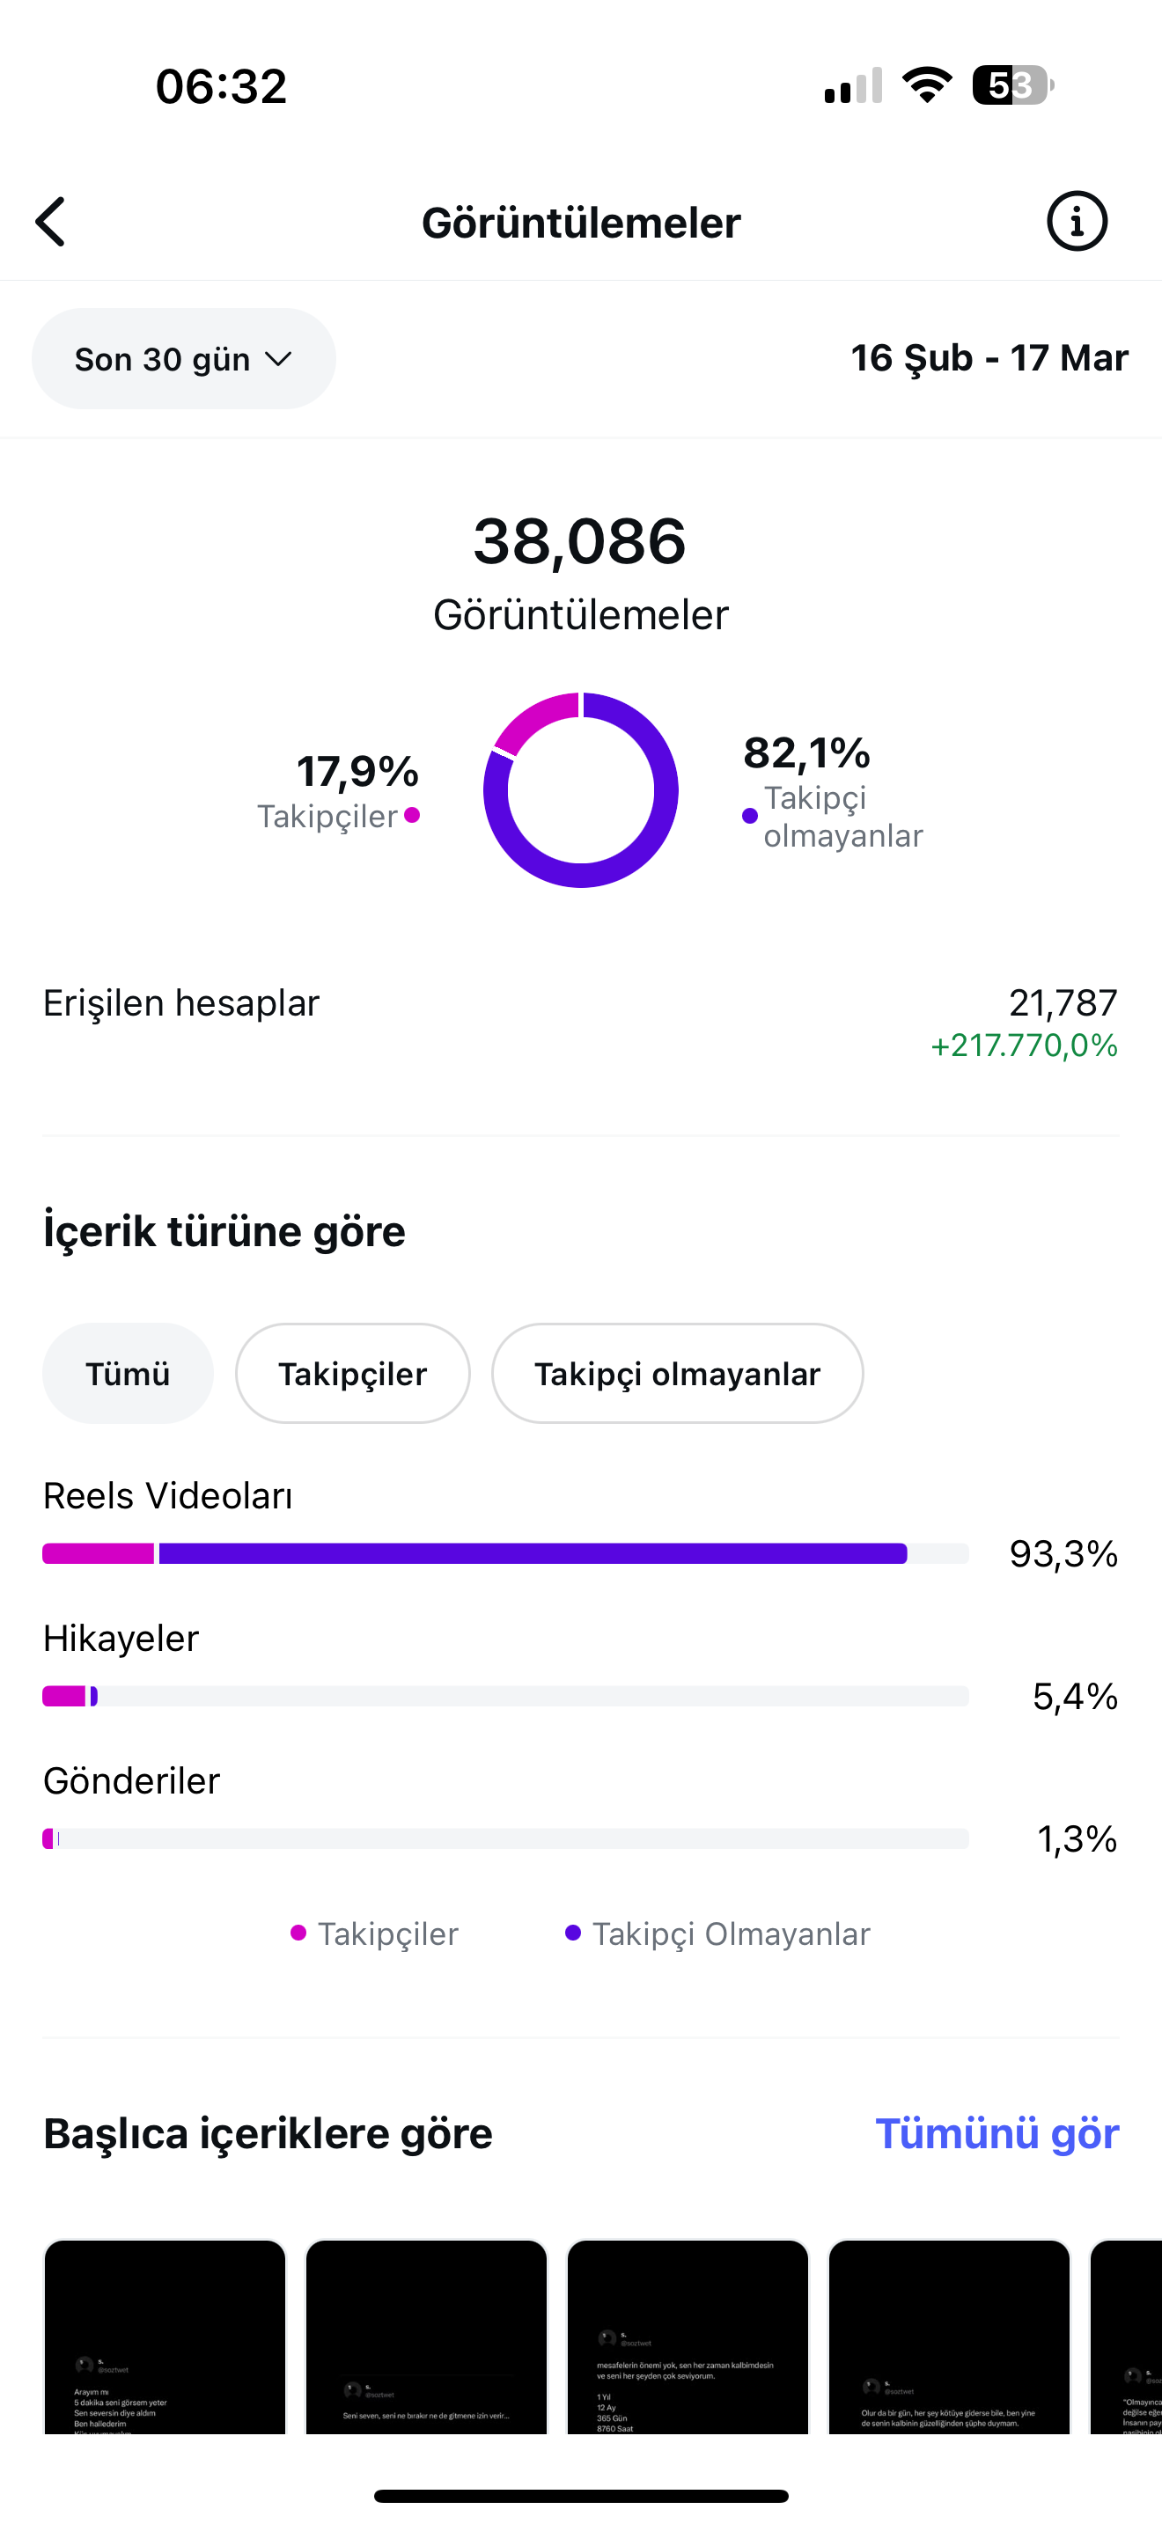Tap the cellular signal bars icon
1162x2524 pixels.
coord(853,85)
